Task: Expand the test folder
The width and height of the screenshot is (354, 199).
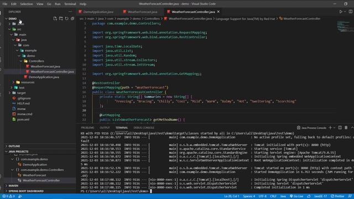Action: (x=22, y=87)
